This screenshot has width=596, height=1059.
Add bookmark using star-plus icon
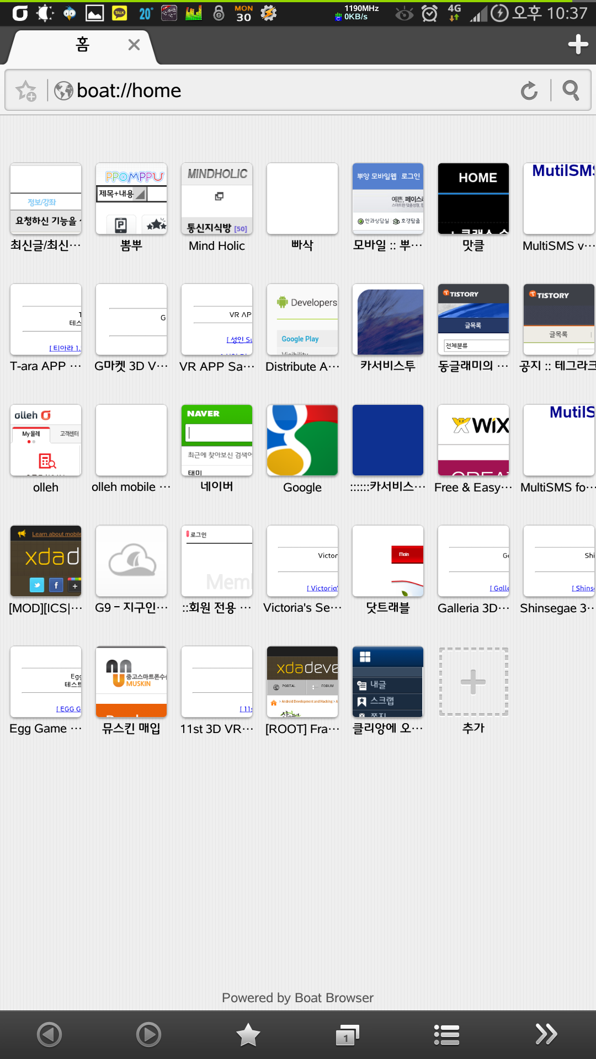click(x=26, y=90)
